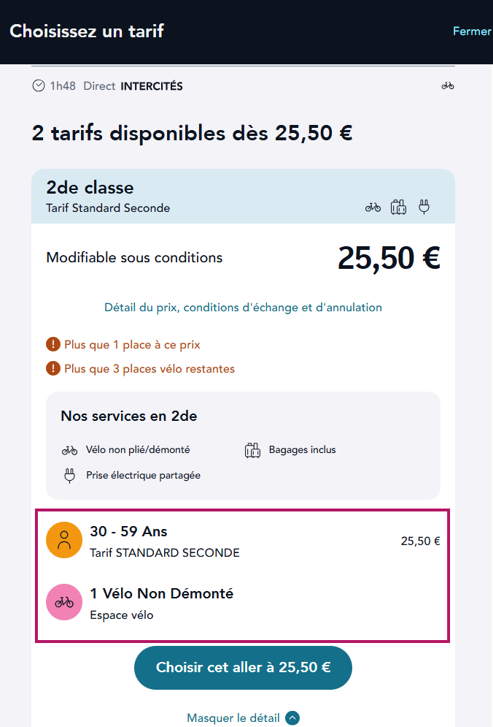Click the clock icon beside 1h48
The width and height of the screenshot is (493, 727).
point(39,85)
